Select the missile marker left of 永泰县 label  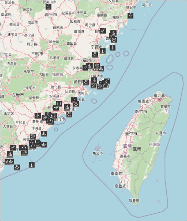point(85,67)
